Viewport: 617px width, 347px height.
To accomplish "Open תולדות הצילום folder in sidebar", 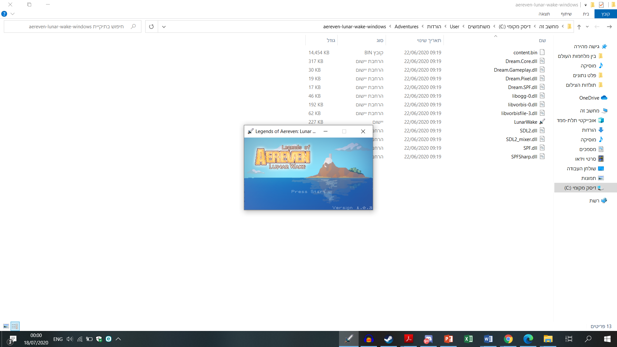I will 584,85.
